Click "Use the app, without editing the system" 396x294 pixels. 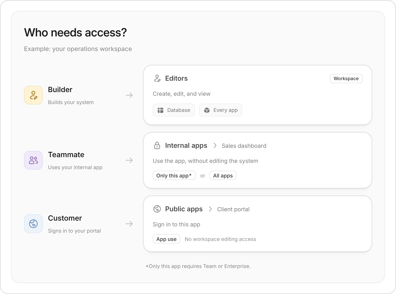point(206,161)
